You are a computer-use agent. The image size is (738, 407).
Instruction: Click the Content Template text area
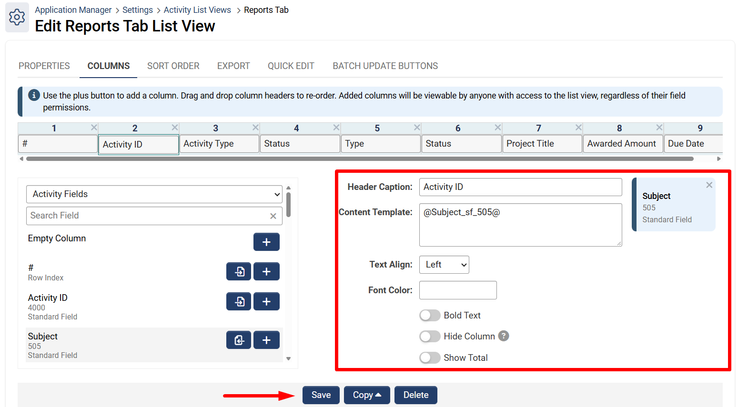pyautogui.click(x=521, y=225)
